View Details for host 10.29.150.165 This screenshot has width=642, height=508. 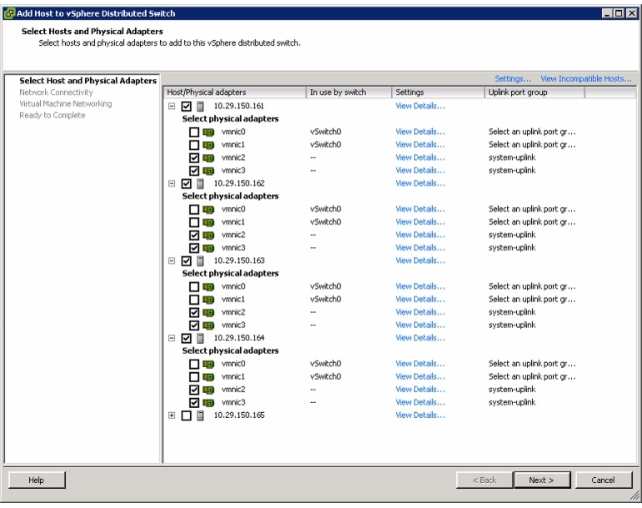[x=420, y=415]
